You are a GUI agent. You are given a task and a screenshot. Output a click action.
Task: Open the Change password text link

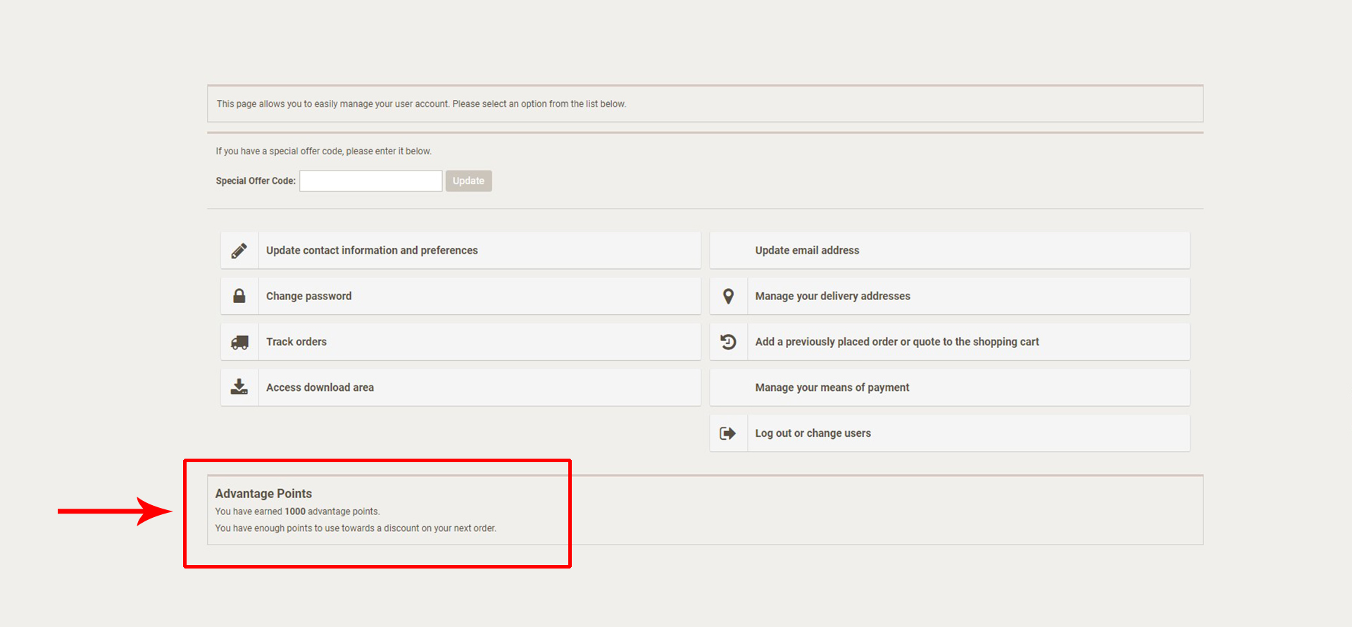click(308, 296)
